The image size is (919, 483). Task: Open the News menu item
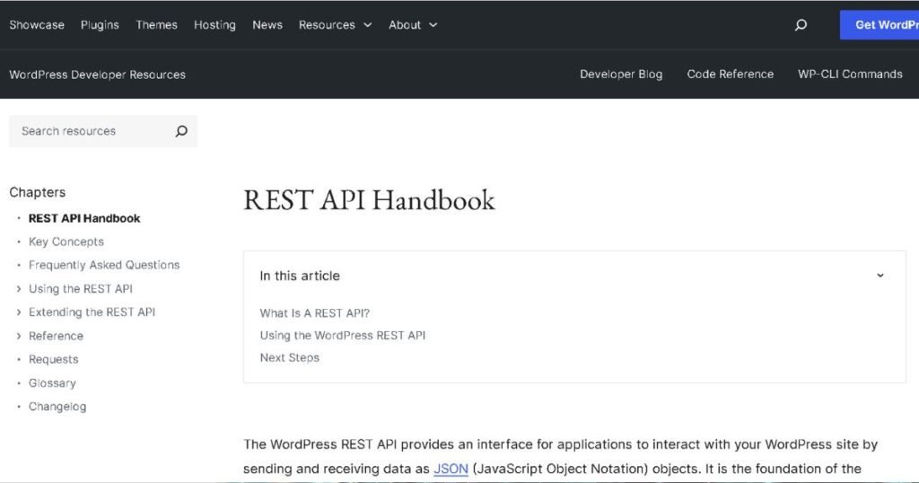(x=267, y=24)
